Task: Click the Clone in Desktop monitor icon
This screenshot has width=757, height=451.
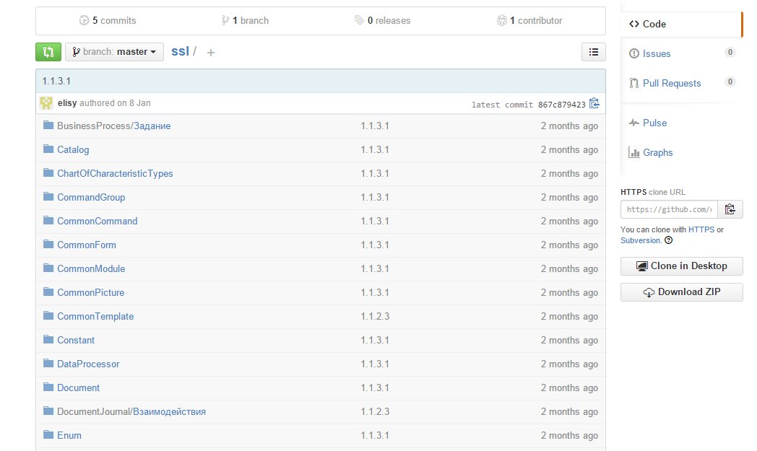Action: [x=641, y=266]
